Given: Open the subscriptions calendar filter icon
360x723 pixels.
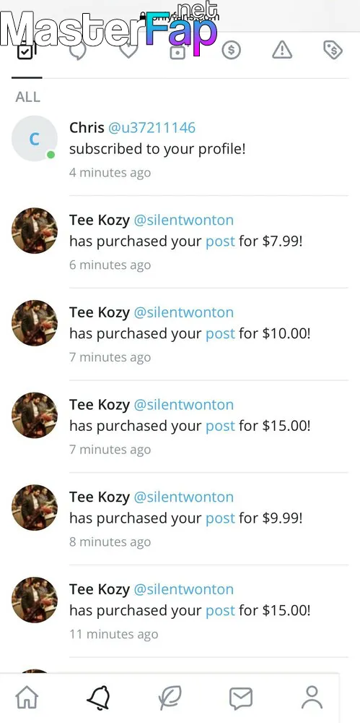Looking at the screenshot, I should pyautogui.click(x=177, y=50).
